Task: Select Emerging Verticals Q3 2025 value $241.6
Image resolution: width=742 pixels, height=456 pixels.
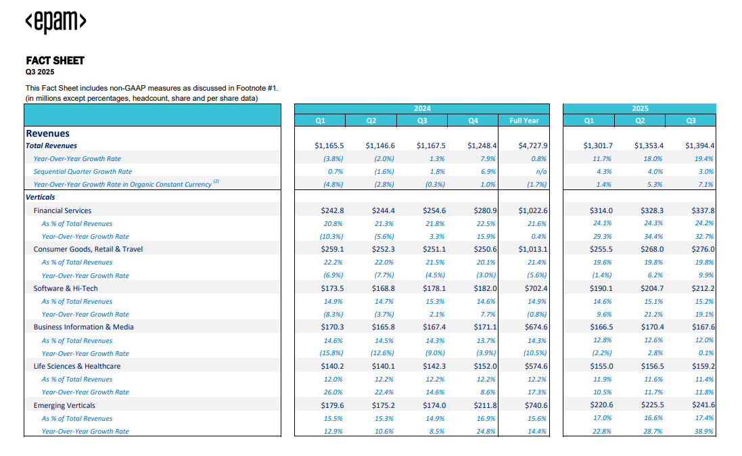Action: coord(703,405)
